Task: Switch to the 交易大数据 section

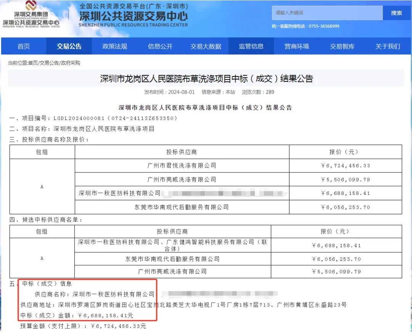Action: (x=206, y=46)
